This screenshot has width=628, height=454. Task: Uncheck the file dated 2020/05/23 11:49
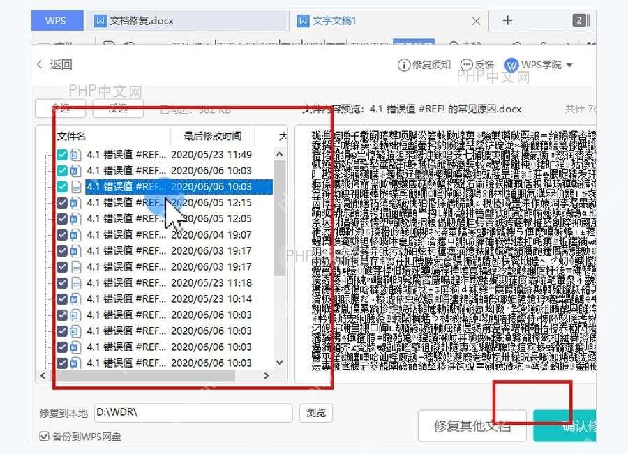pyautogui.click(x=61, y=155)
